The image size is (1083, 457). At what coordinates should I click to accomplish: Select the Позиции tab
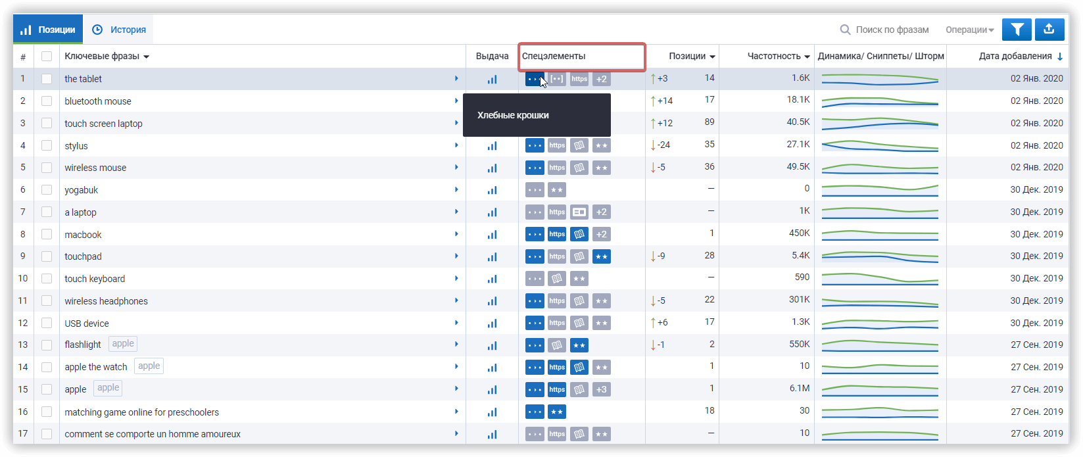coord(48,30)
